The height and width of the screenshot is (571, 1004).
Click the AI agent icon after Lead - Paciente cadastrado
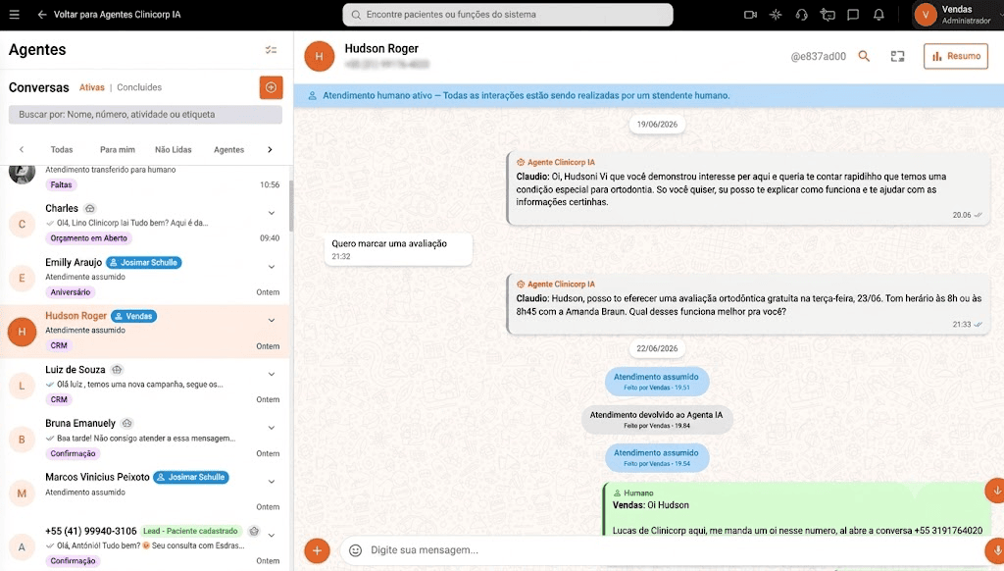[254, 531]
